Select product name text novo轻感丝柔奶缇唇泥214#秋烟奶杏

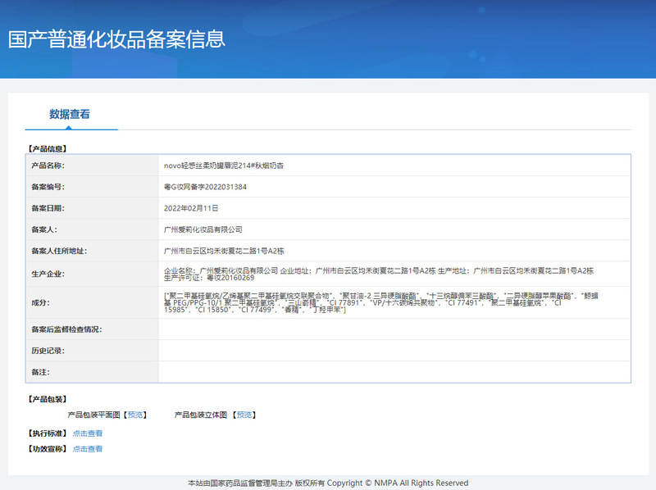(x=224, y=166)
